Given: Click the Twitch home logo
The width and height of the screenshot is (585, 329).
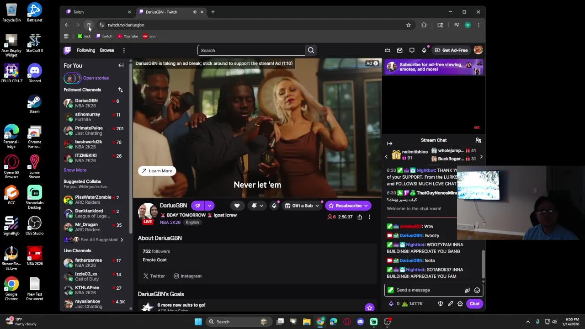Looking at the screenshot, I should coord(68,50).
